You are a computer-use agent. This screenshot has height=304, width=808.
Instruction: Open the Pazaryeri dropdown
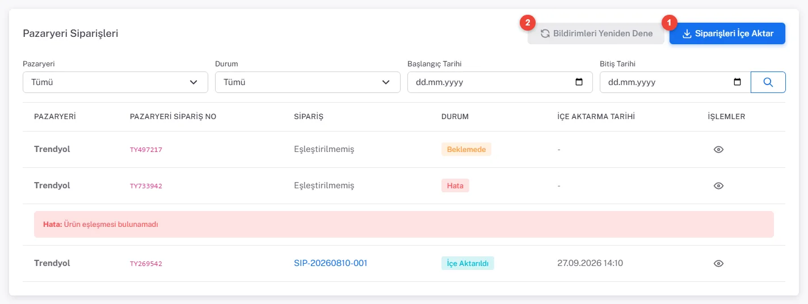[115, 82]
